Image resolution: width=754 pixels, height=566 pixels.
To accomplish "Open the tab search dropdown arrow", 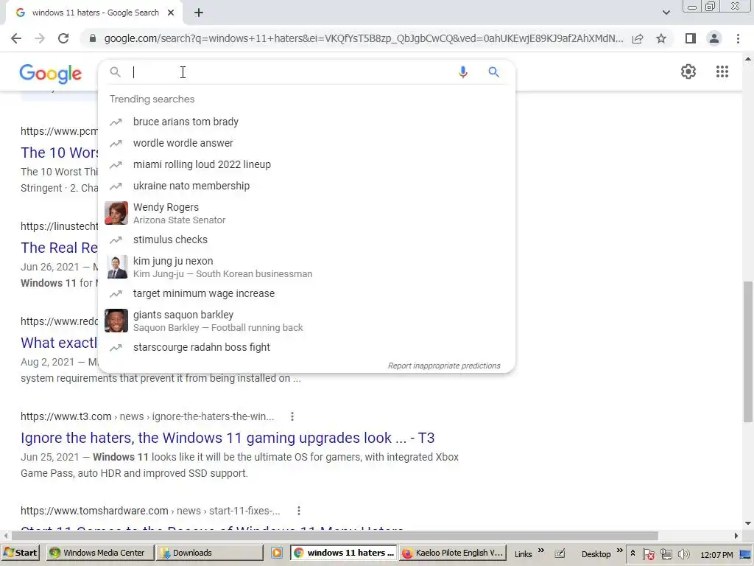I will tap(666, 13).
